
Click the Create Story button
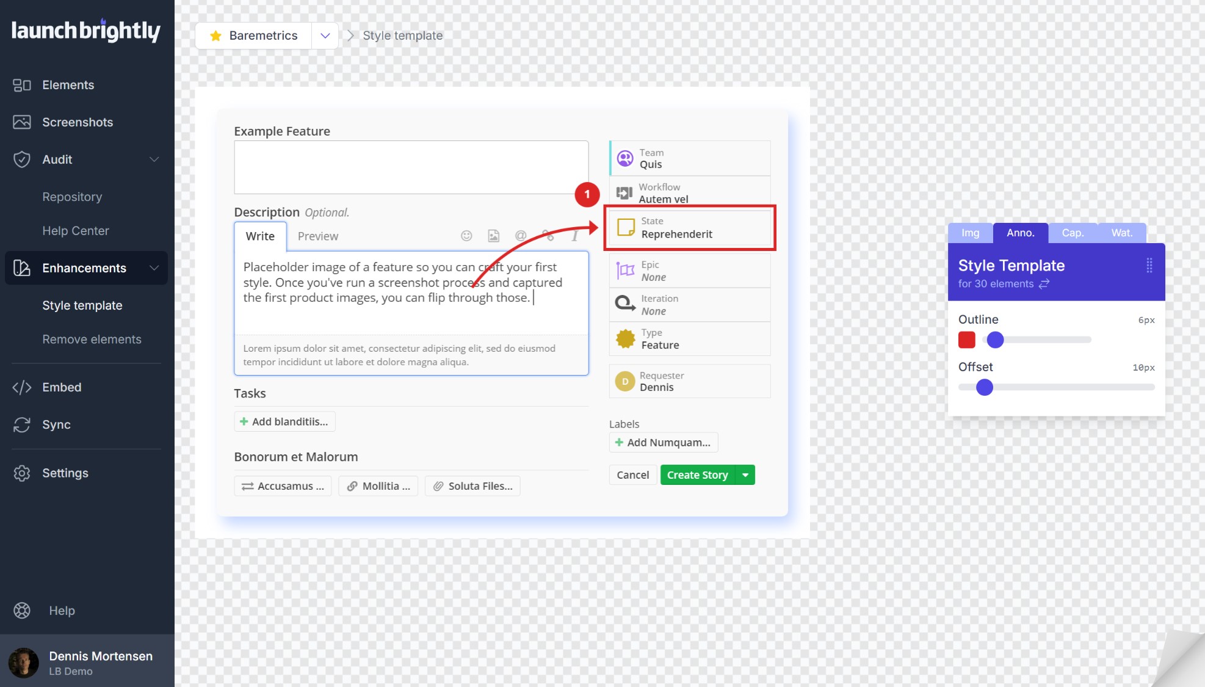[697, 474]
